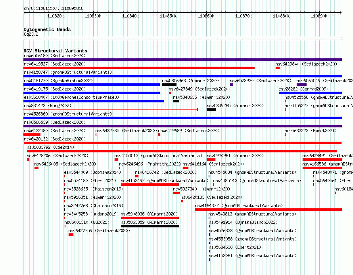
Task: Click the Cytogenetic Bands track title
Action: pyautogui.click(x=47, y=29)
